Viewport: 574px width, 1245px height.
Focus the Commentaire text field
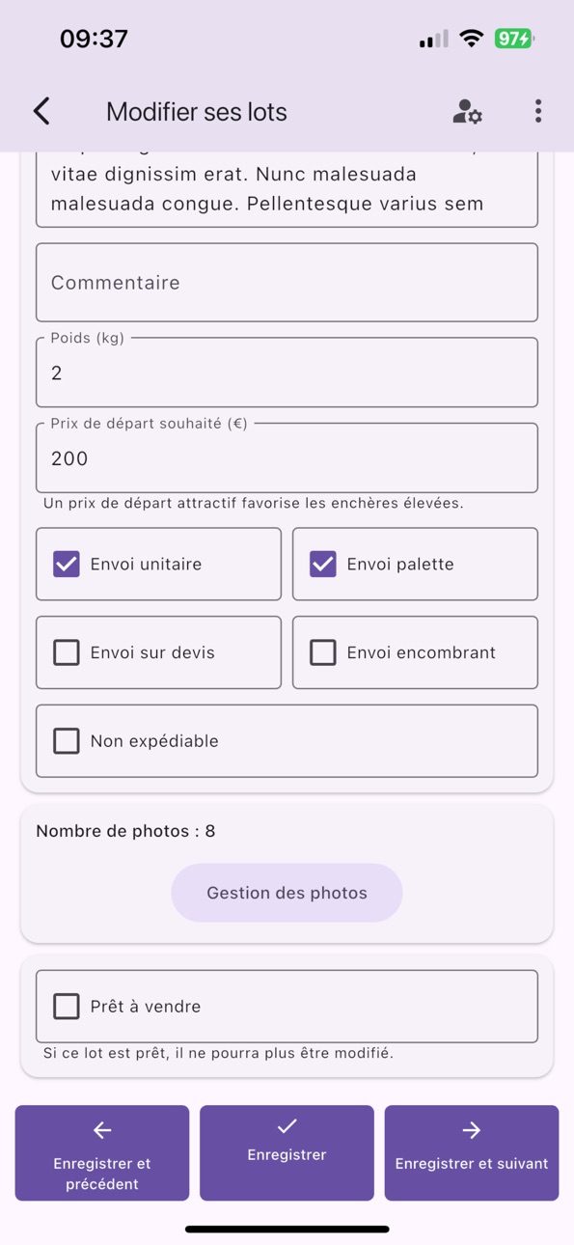coord(287,283)
